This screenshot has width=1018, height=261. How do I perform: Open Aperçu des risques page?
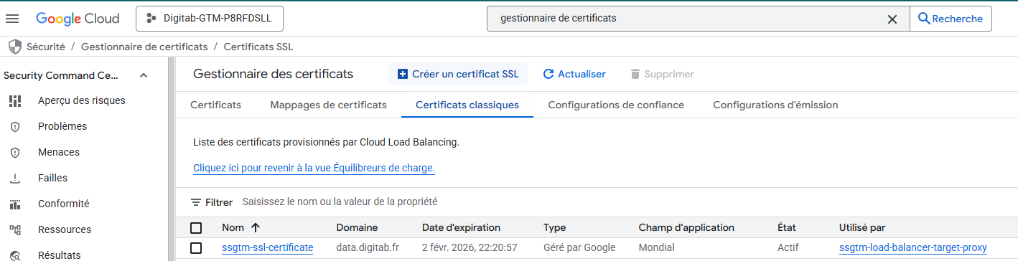click(x=82, y=100)
